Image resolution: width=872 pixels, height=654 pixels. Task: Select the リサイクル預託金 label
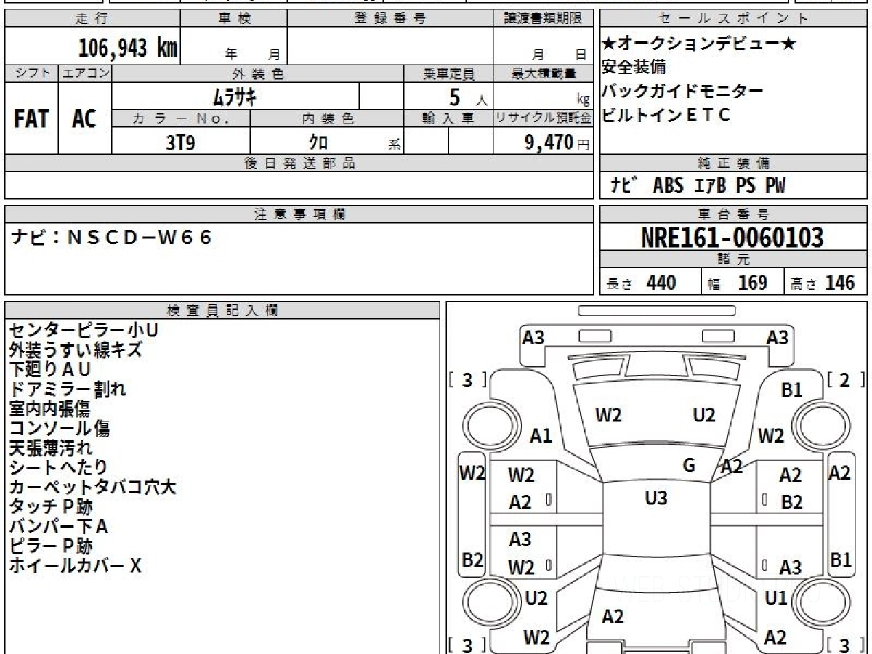(543, 118)
